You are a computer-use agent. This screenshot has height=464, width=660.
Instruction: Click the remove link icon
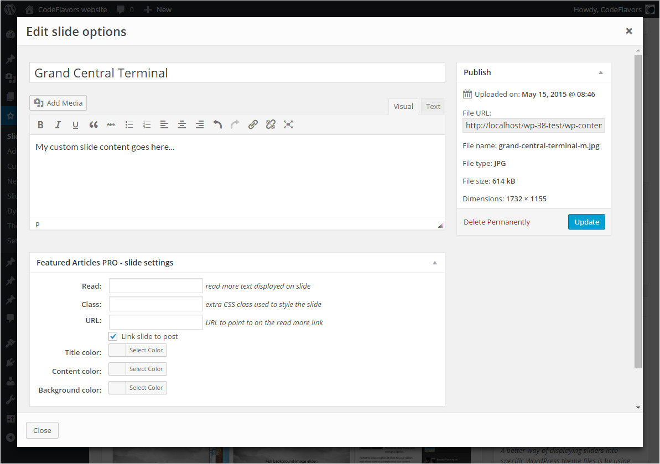tap(271, 125)
